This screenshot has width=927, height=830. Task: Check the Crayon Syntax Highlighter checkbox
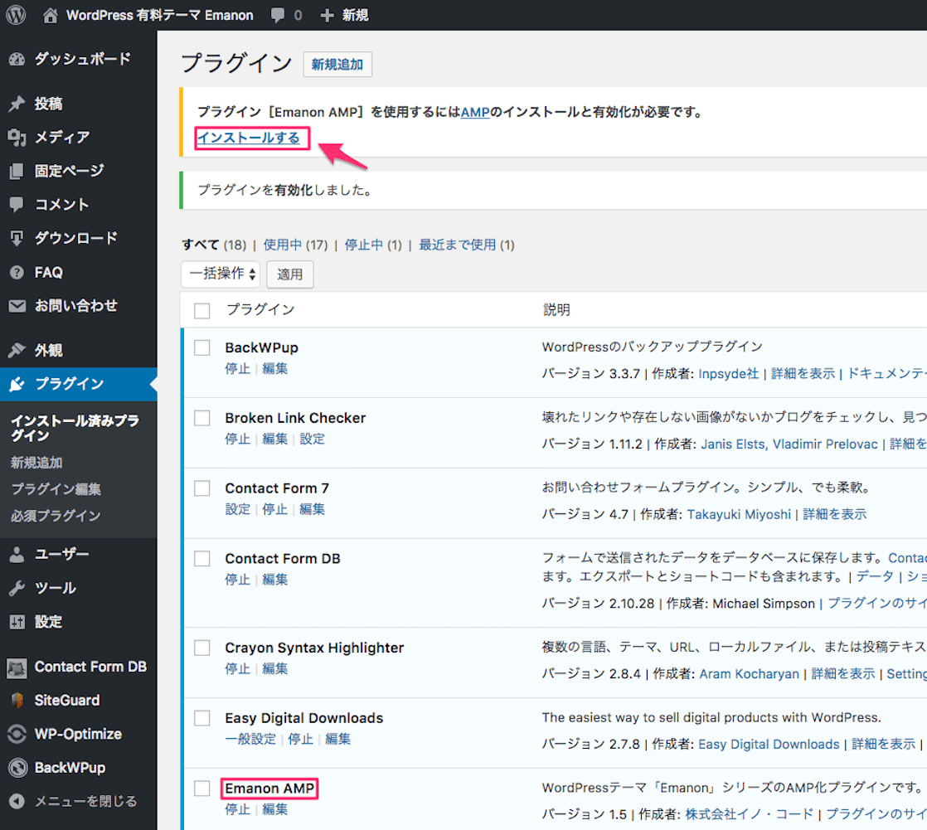tap(202, 648)
